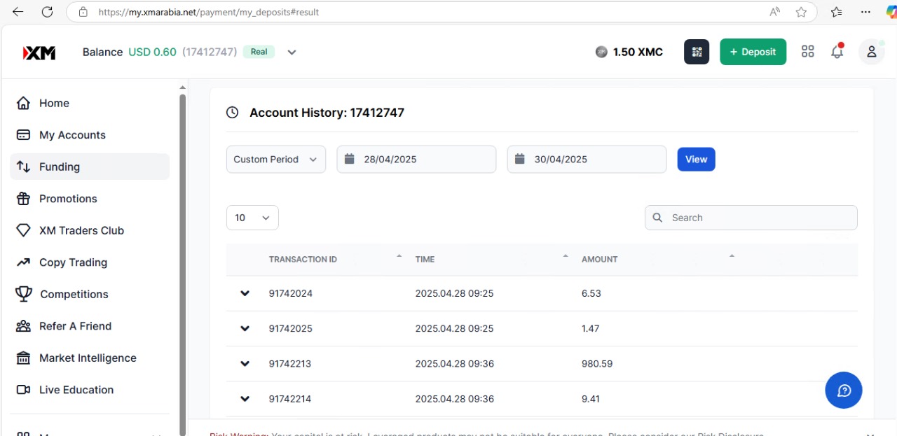
Task: Expand transaction 91742024 row details
Action: tap(245, 293)
